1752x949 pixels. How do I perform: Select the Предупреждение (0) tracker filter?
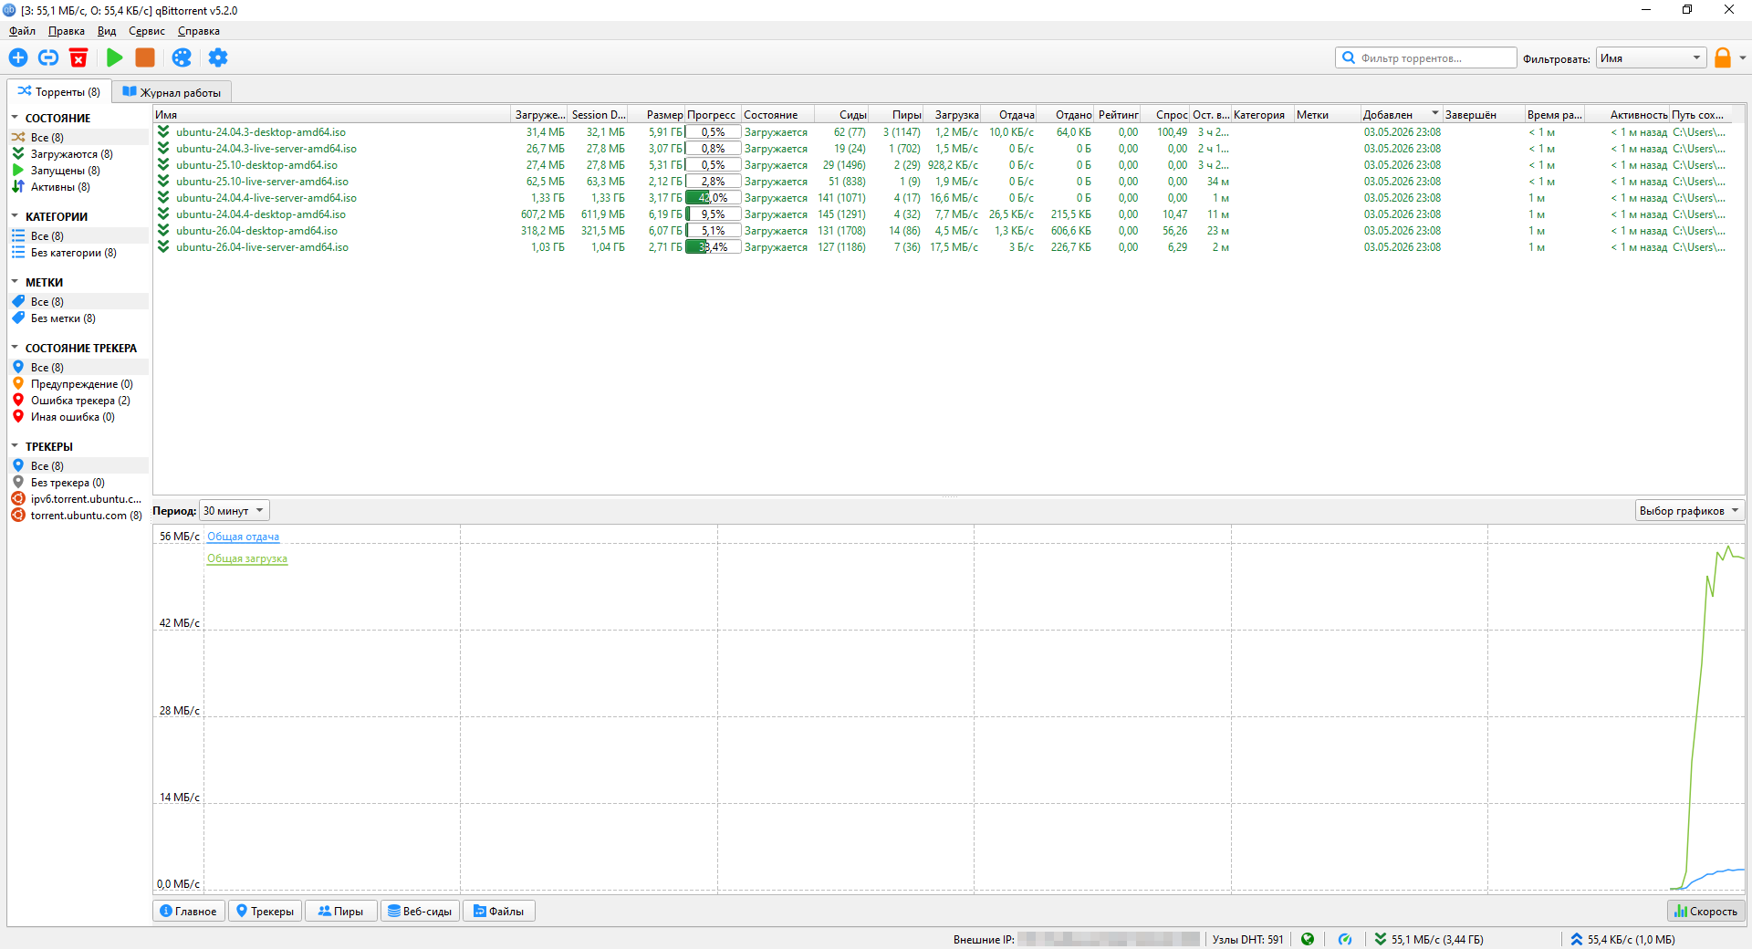pyautogui.click(x=78, y=384)
